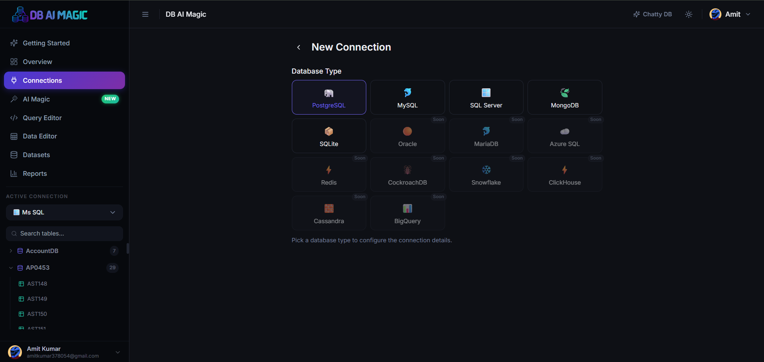Click the AccountDB table count badge 7
Viewport: 764px width, 362px height.
(x=114, y=251)
